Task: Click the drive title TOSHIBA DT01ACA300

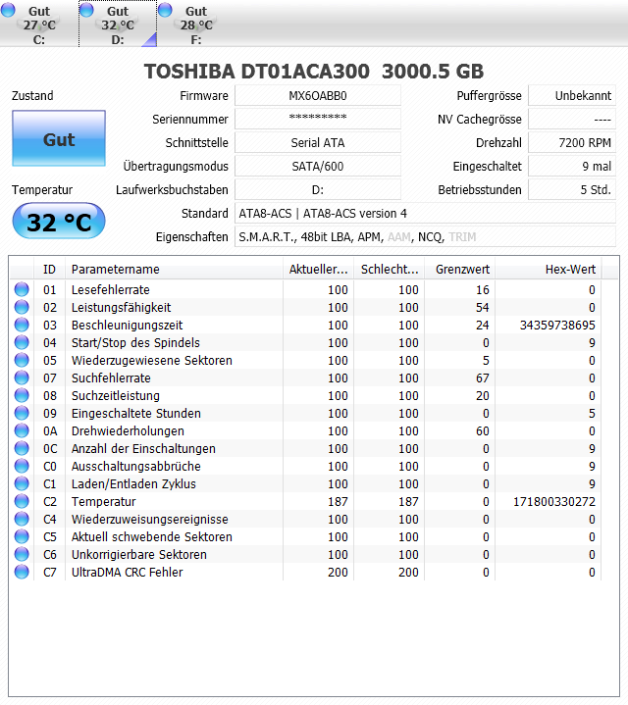Action: (257, 72)
